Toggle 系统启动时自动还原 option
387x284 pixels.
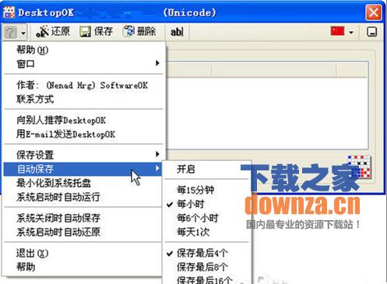[x=83, y=232]
